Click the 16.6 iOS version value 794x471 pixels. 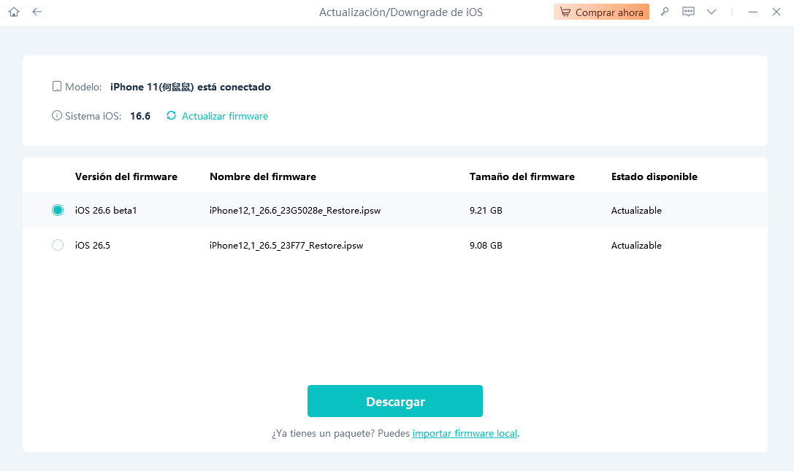tap(140, 116)
